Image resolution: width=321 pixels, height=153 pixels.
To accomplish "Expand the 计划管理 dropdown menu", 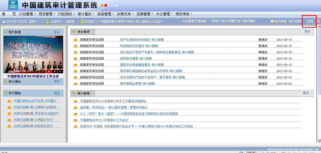I will pos(27,14).
